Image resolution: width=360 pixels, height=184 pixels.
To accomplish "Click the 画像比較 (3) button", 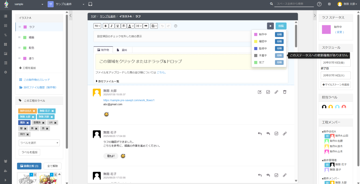I will click(29, 166).
